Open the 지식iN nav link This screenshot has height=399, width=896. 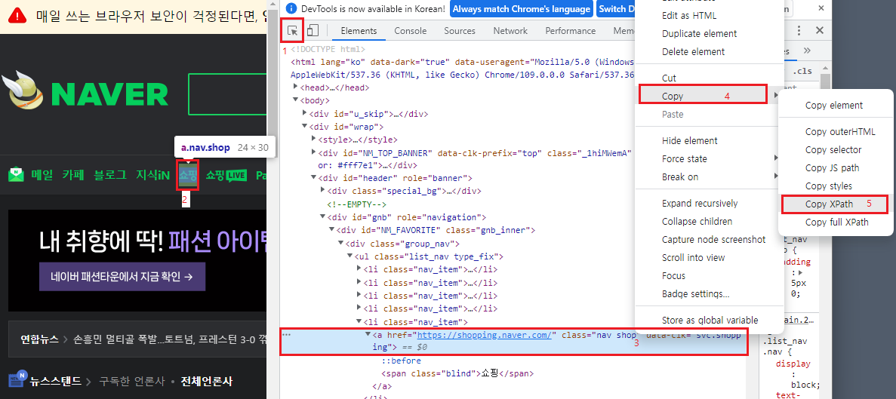click(x=152, y=175)
